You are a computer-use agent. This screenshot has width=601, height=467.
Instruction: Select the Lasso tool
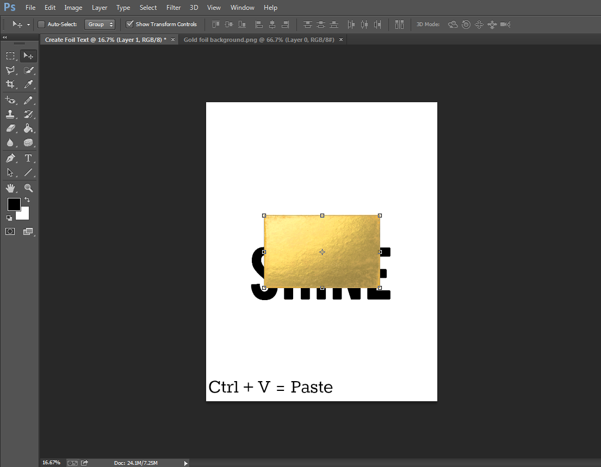[10, 70]
